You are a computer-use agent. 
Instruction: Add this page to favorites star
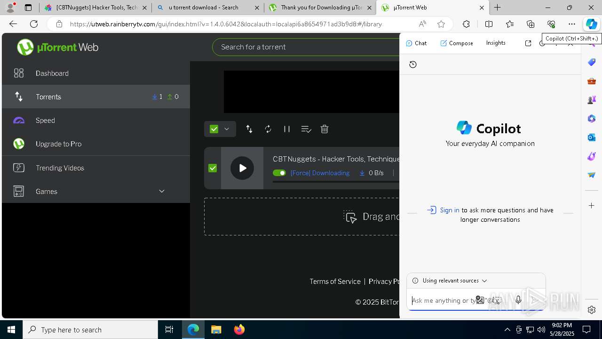click(x=441, y=24)
